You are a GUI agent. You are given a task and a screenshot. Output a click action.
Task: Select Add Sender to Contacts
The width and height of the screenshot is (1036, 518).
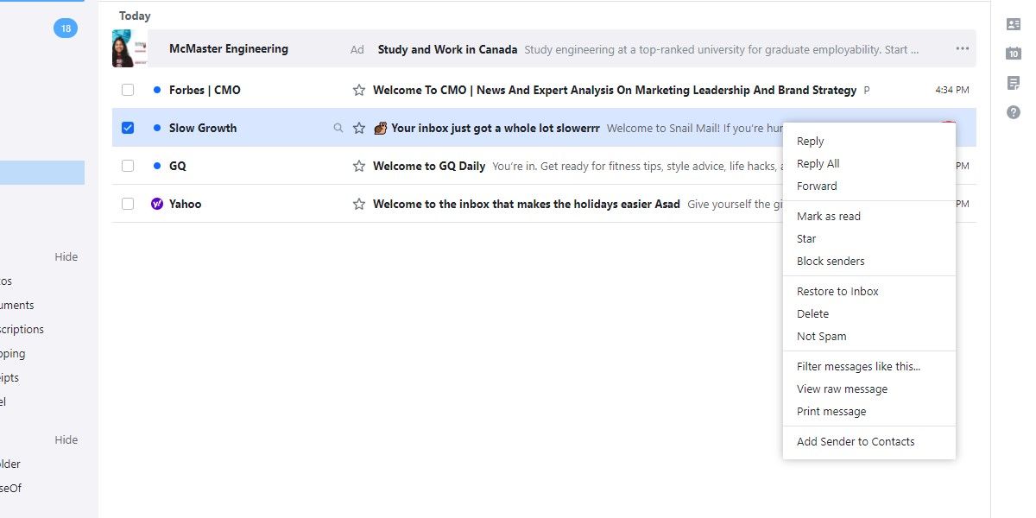click(x=856, y=441)
